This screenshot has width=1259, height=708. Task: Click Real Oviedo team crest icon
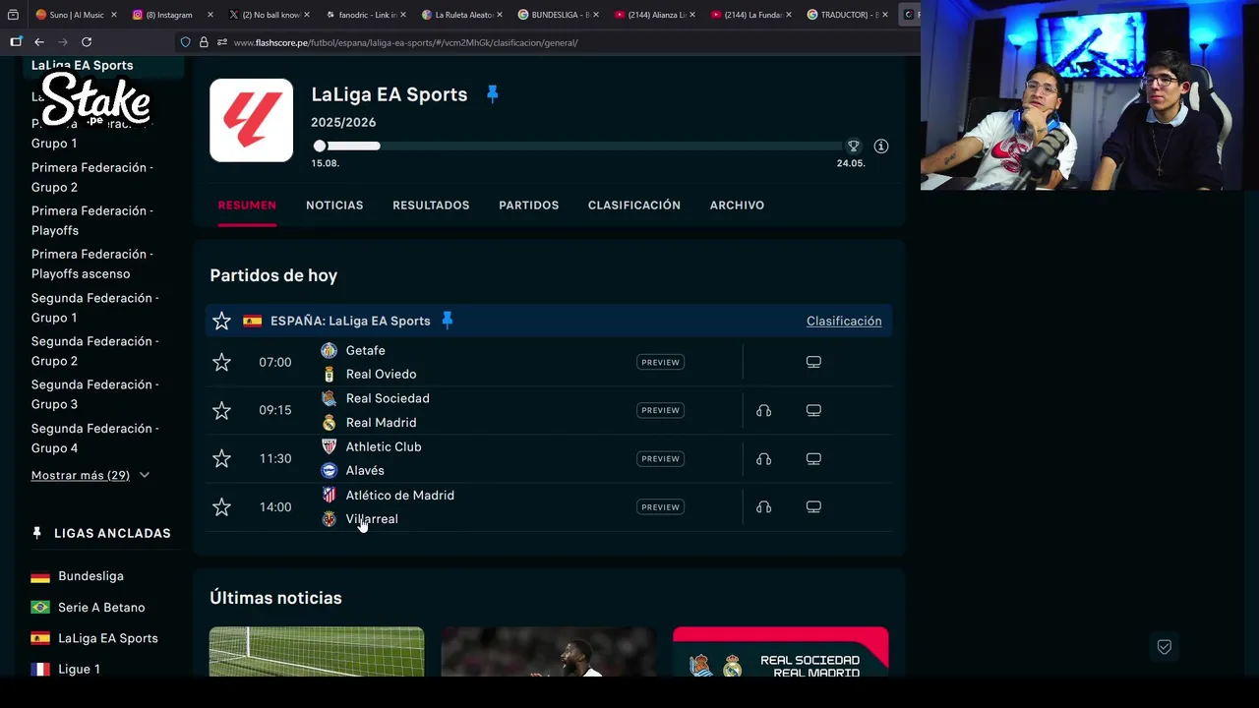click(x=329, y=374)
